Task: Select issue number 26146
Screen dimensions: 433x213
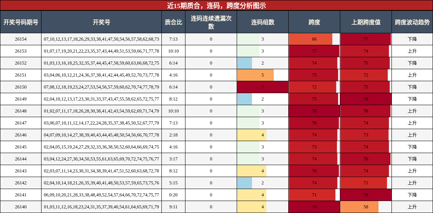Action: pyautogui.click(x=21, y=135)
